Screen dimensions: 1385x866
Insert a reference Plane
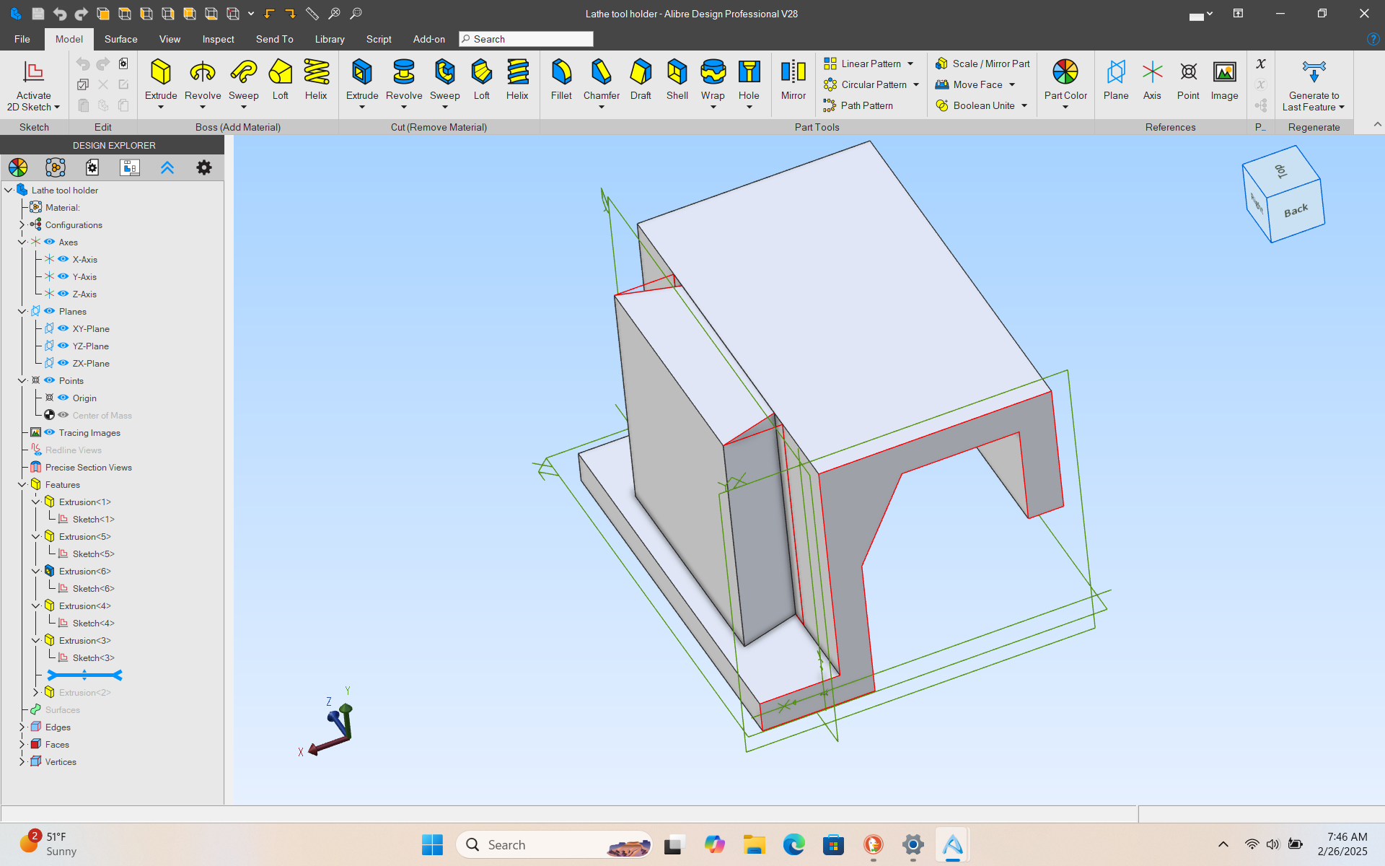pyautogui.click(x=1116, y=79)
